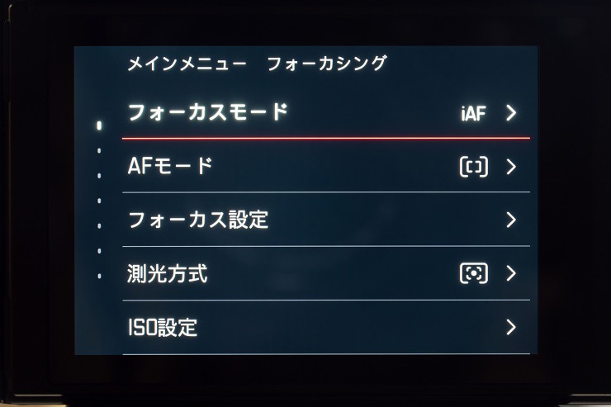The width and height of the screenshot is (611, 407).
Task: Select the AF mode field icon
Action: pos(473,167)
